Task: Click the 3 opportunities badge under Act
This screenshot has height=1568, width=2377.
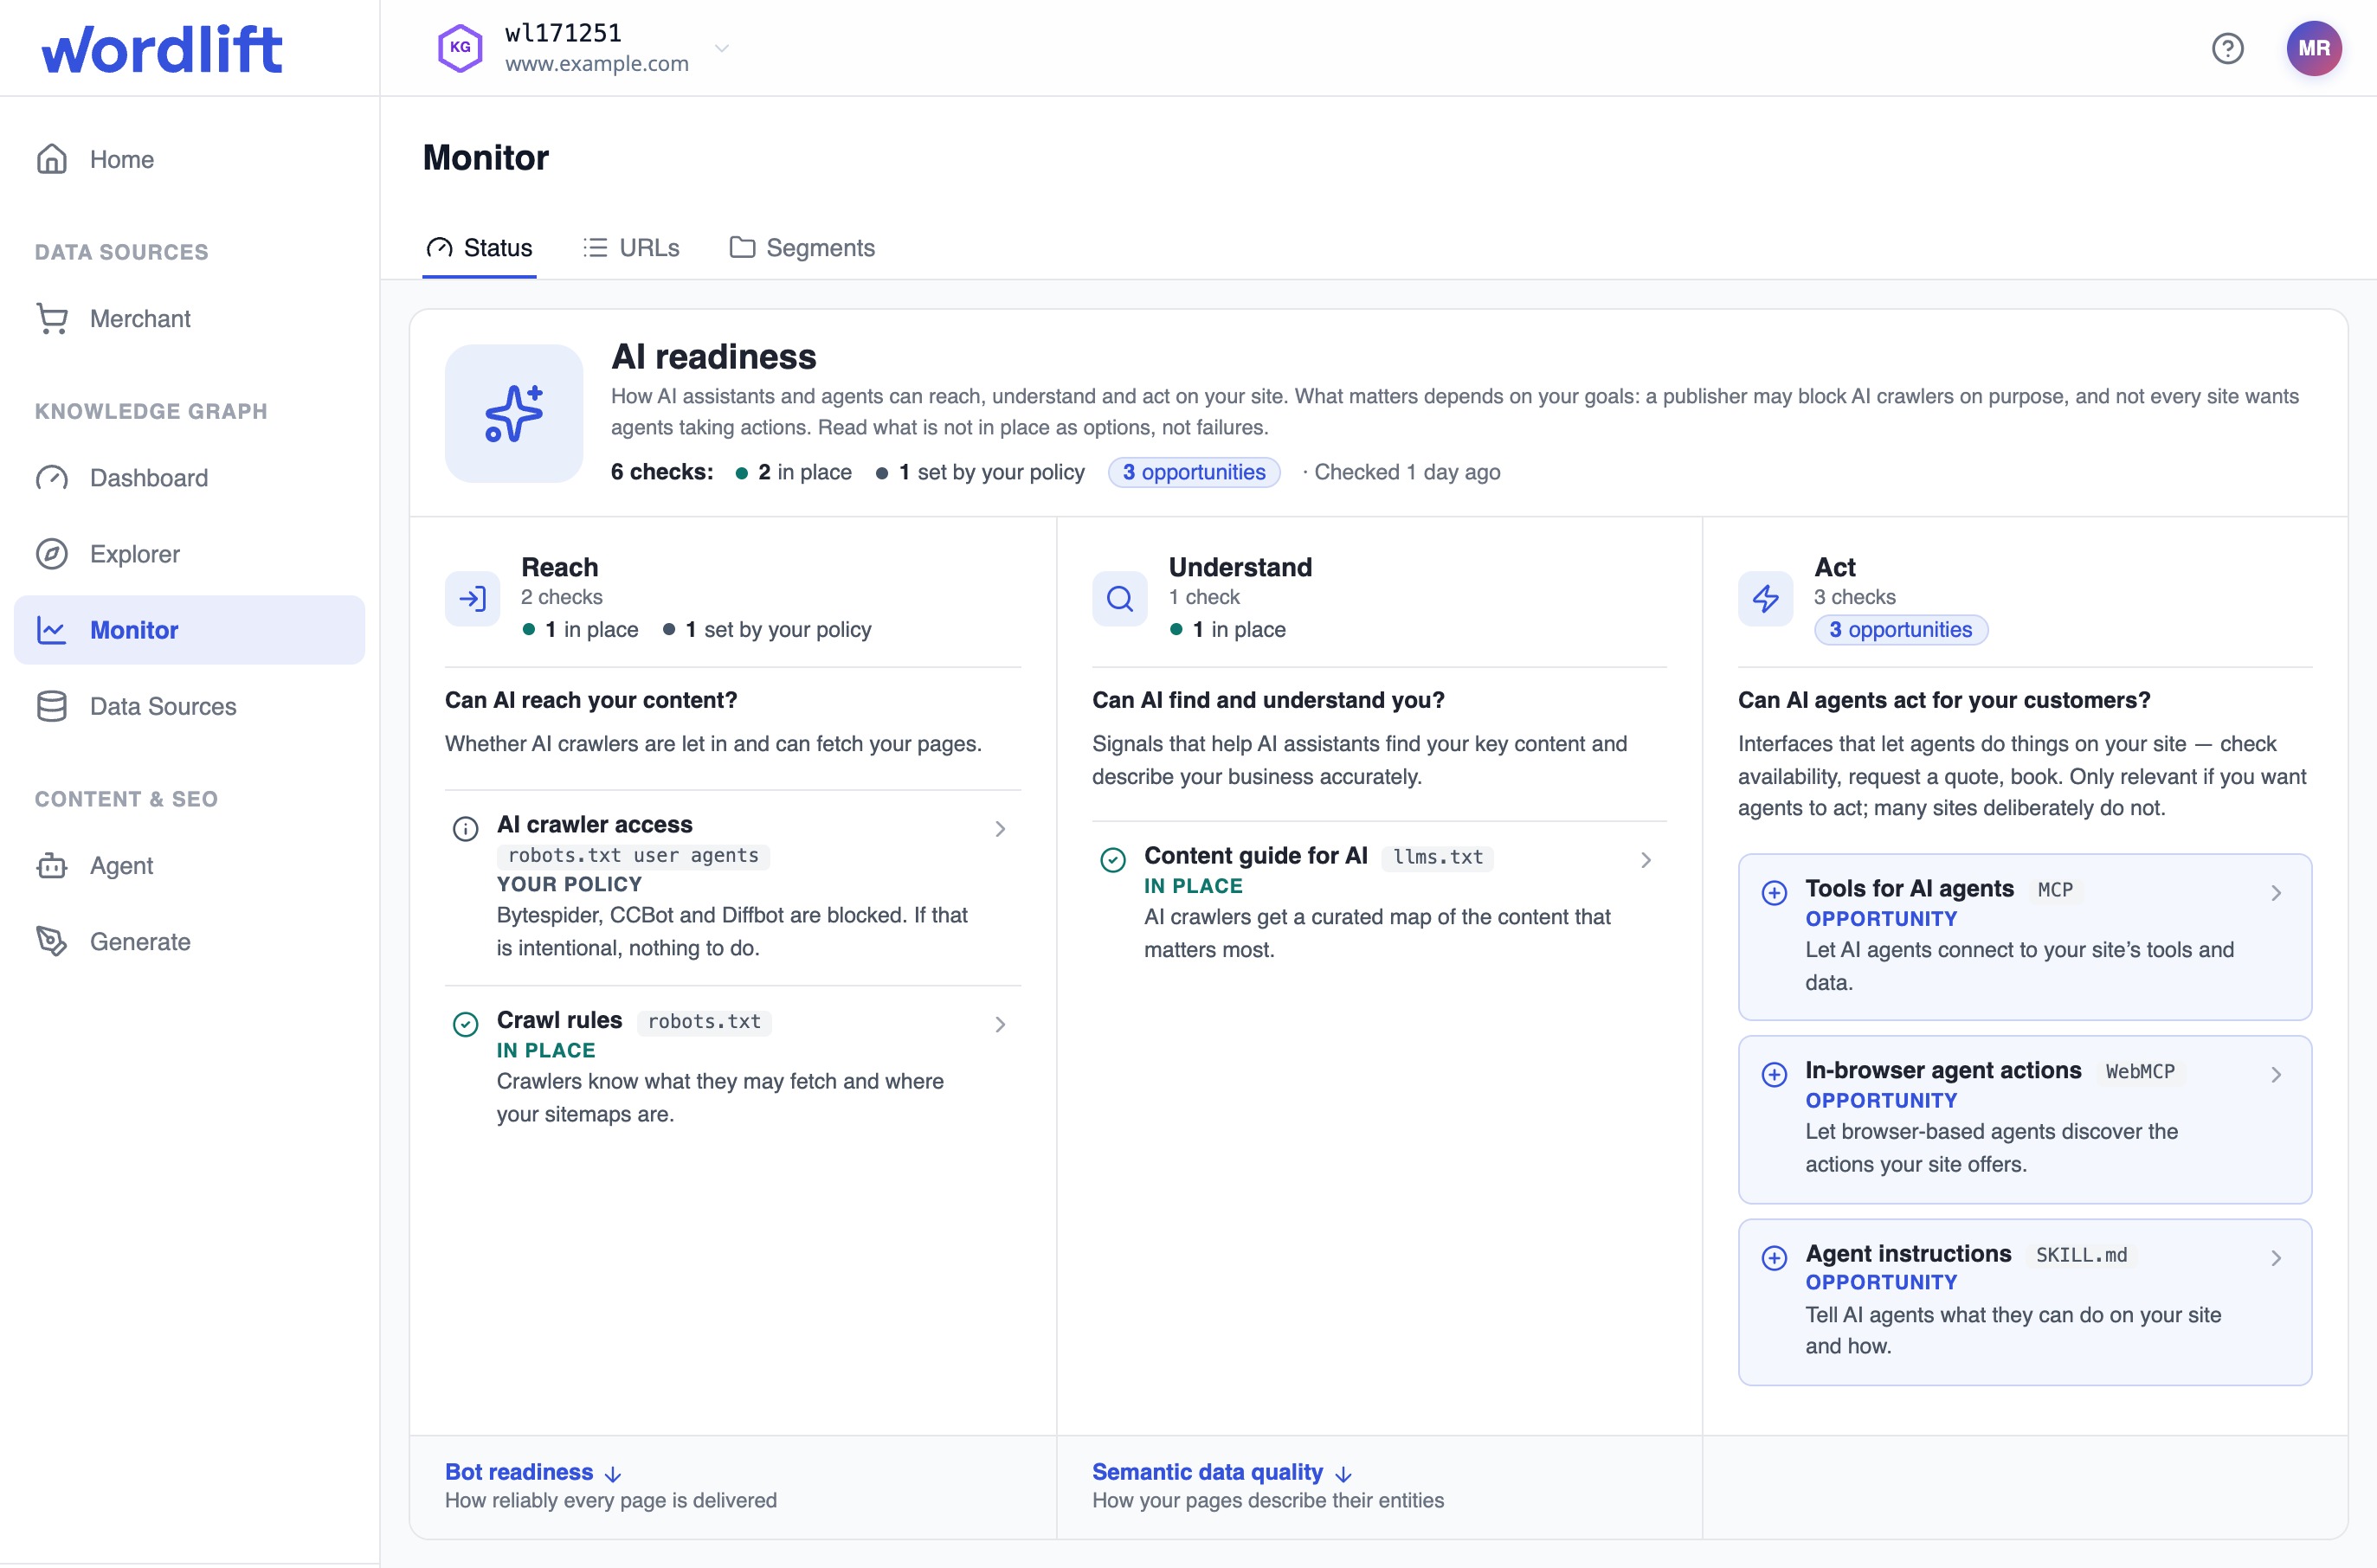Action: coord(1900,629)
